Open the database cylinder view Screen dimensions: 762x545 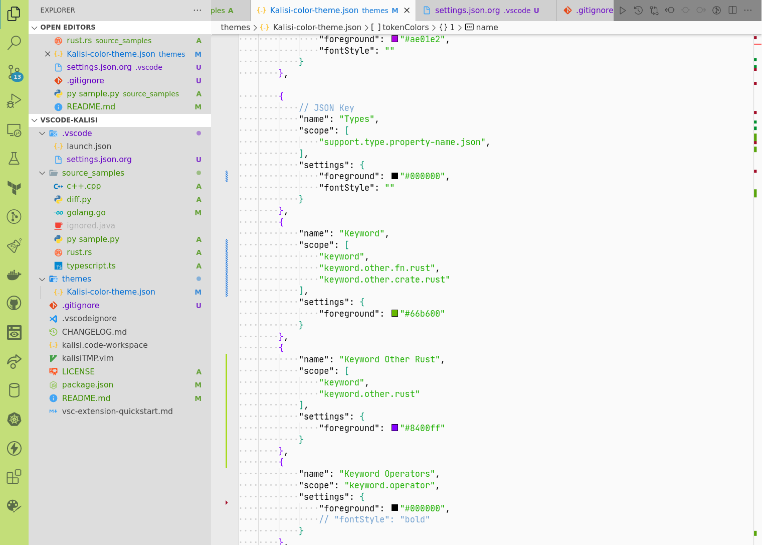pos(14,390)
